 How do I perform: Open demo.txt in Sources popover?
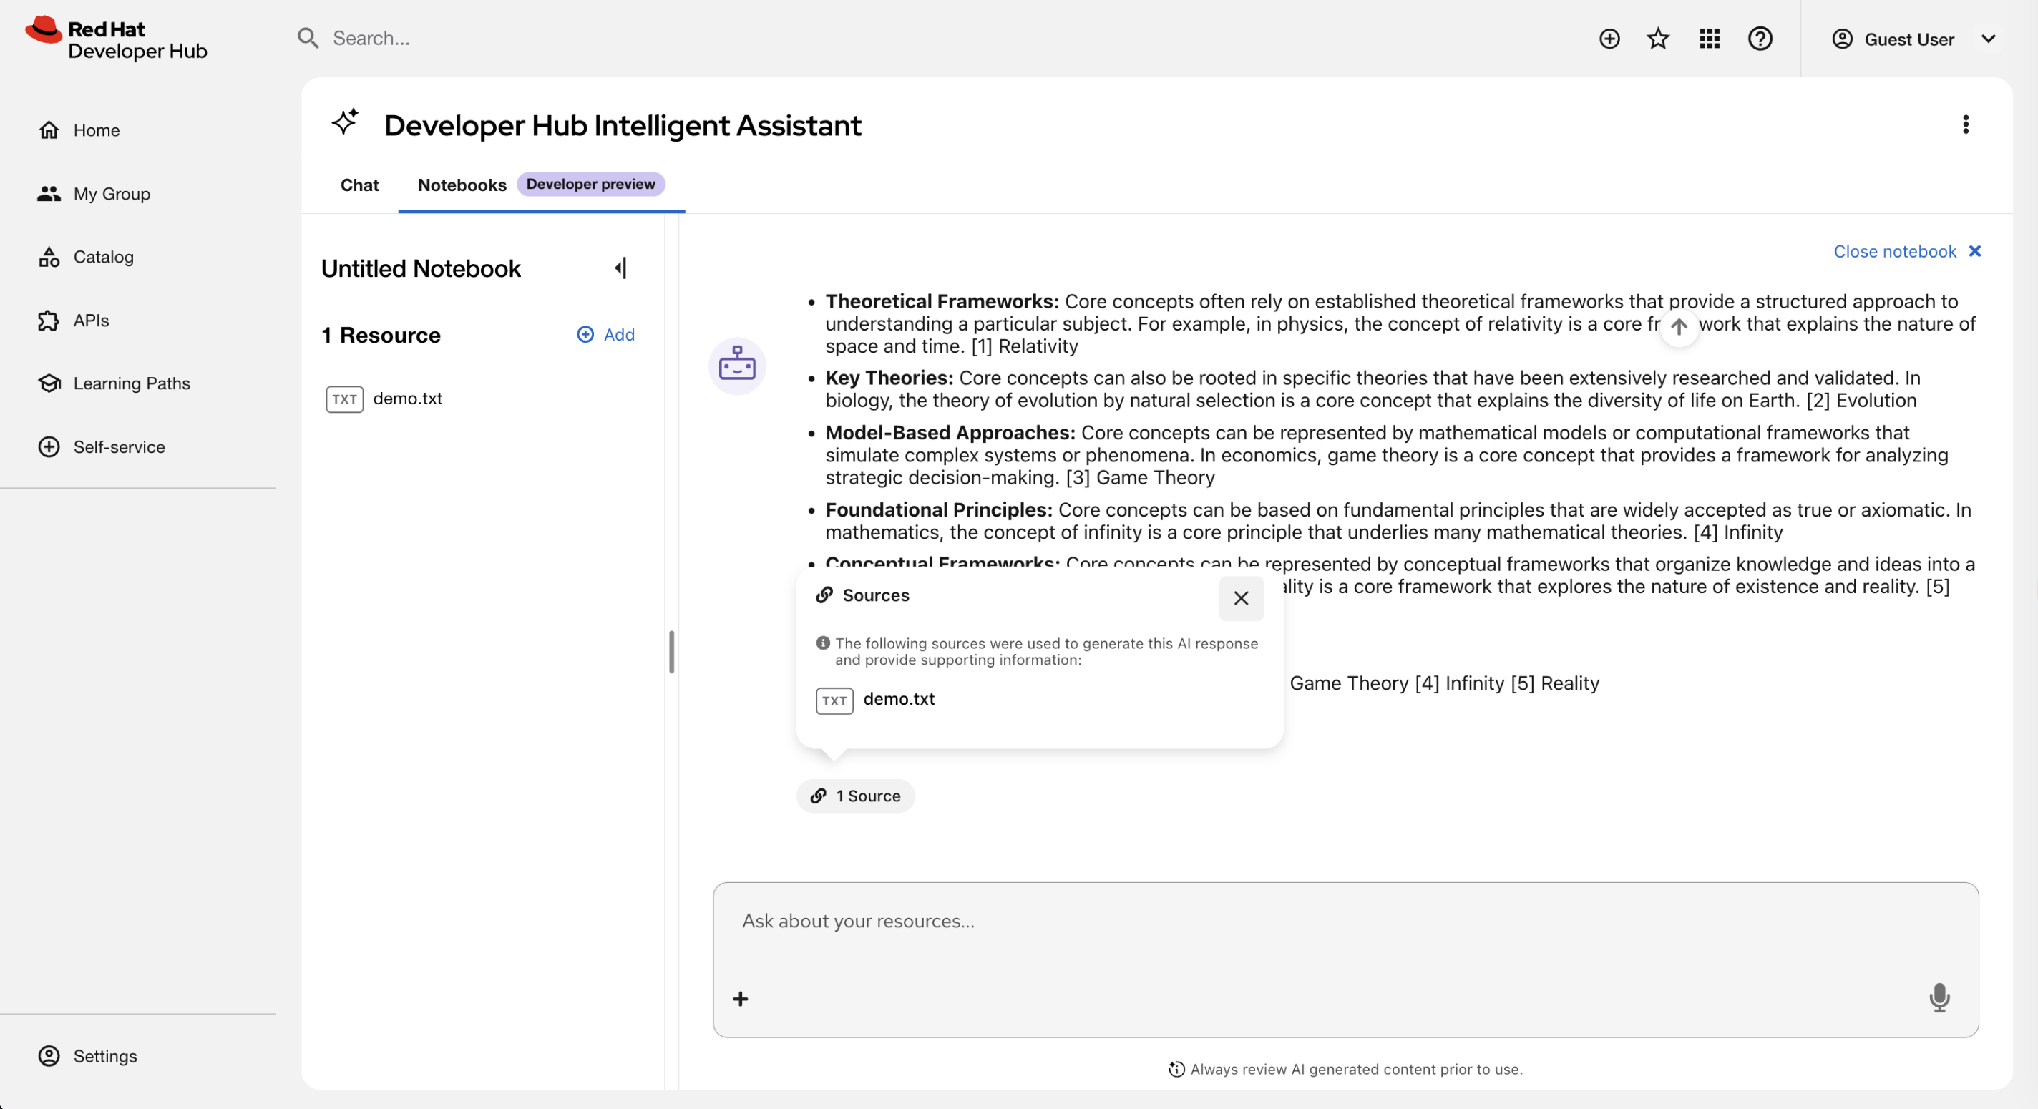[898, 699]
